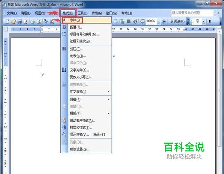Viewport: 224px width, 174px height.
Task: Click the blue Help icon beside zoom
Action: pyautogui.click(x=164, y=21)
